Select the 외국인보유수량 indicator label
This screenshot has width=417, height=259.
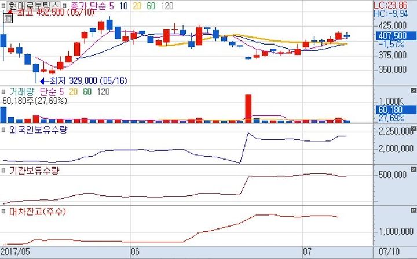(x=38, y=129)
